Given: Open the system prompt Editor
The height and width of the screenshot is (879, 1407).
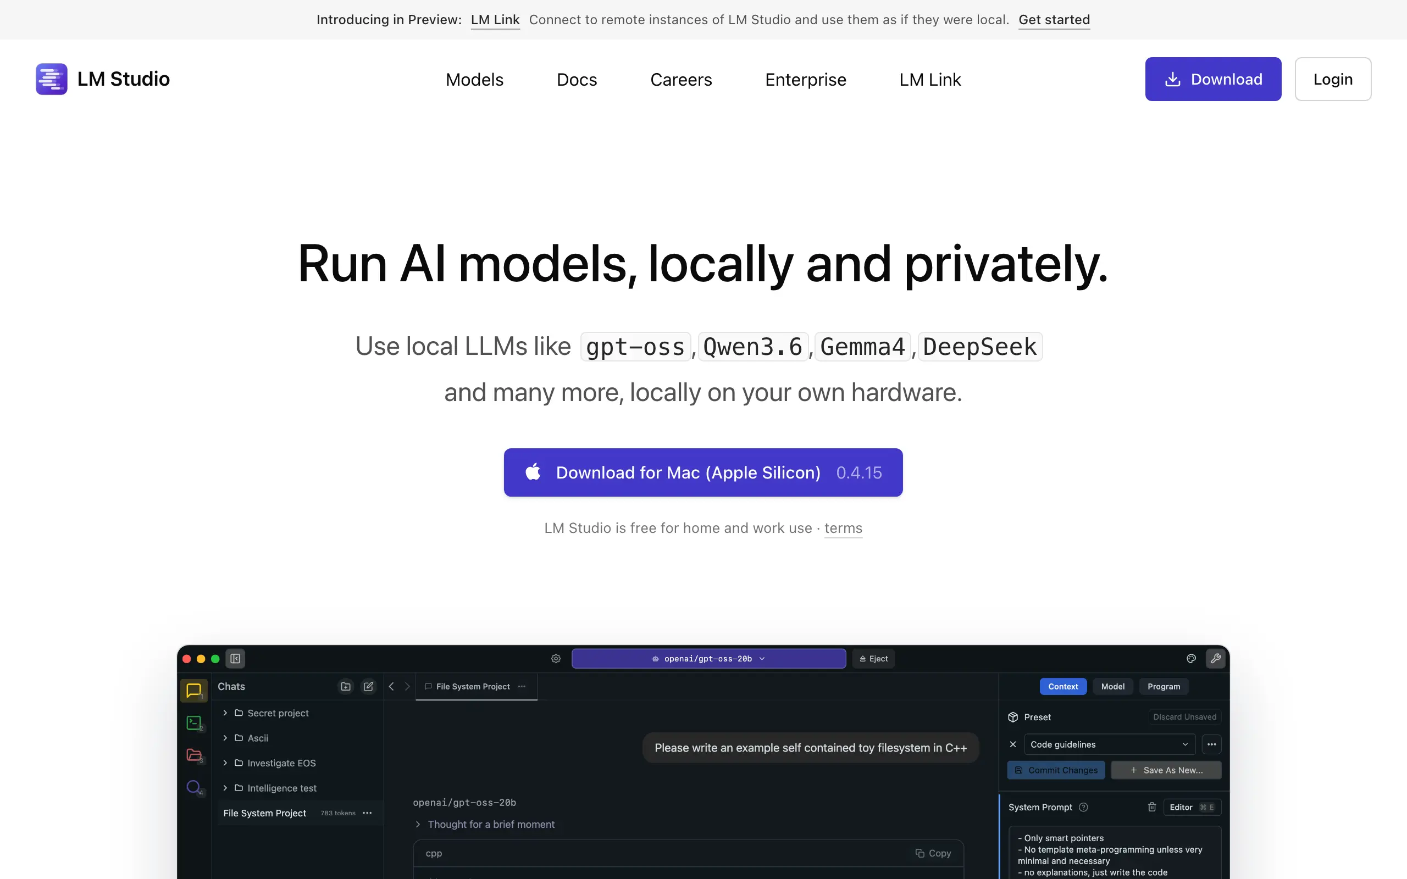Looking at the screenshot, I should (1192, 807).
